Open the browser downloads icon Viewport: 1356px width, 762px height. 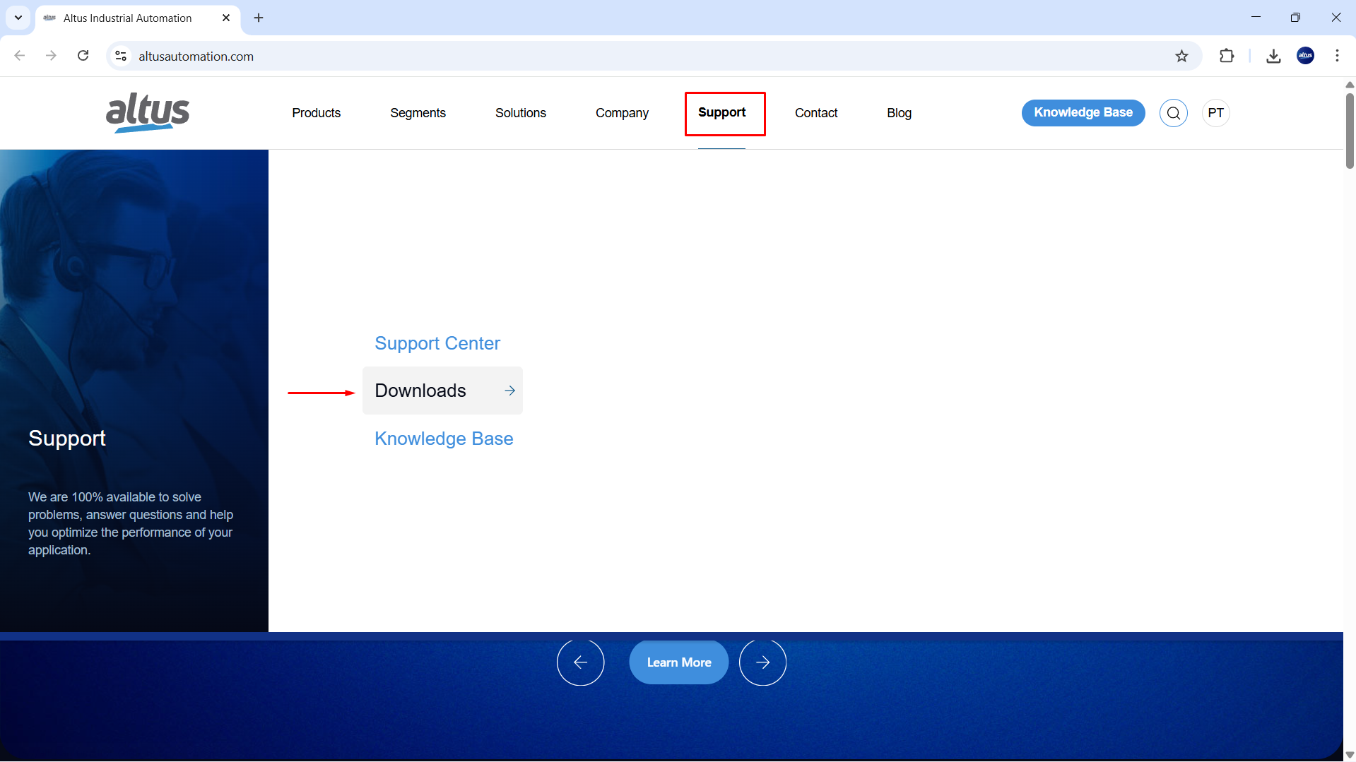[x=1273, y=56]
